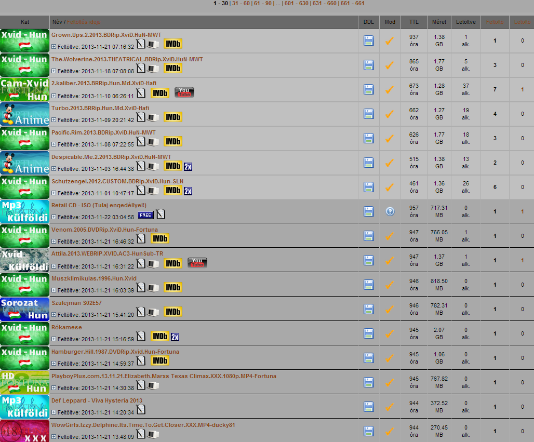Screen dimensions: 534x442
Task: Open Rókamese torrent link
Action: click(x=66, y=327)
